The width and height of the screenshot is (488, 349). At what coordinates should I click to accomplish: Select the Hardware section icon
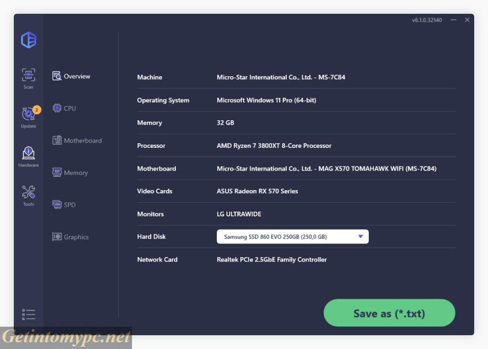[28, 153]
